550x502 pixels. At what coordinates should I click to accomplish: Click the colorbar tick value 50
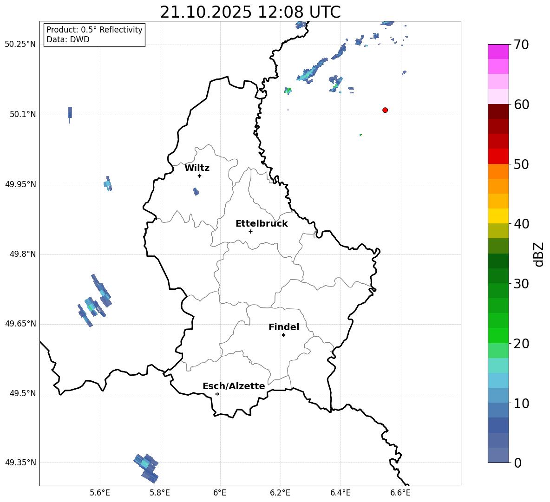tap(521, 164)
